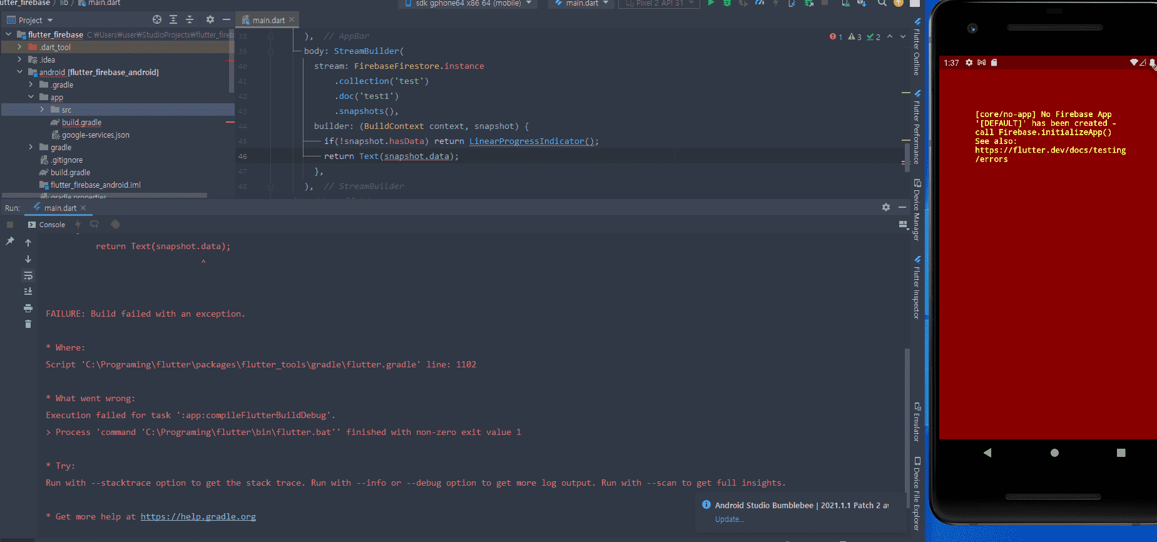Viewport: 1157px width, 542px height.
Task: Open the Project view mode dropdown
Action: pyautogui.click(x=30, y=20)
